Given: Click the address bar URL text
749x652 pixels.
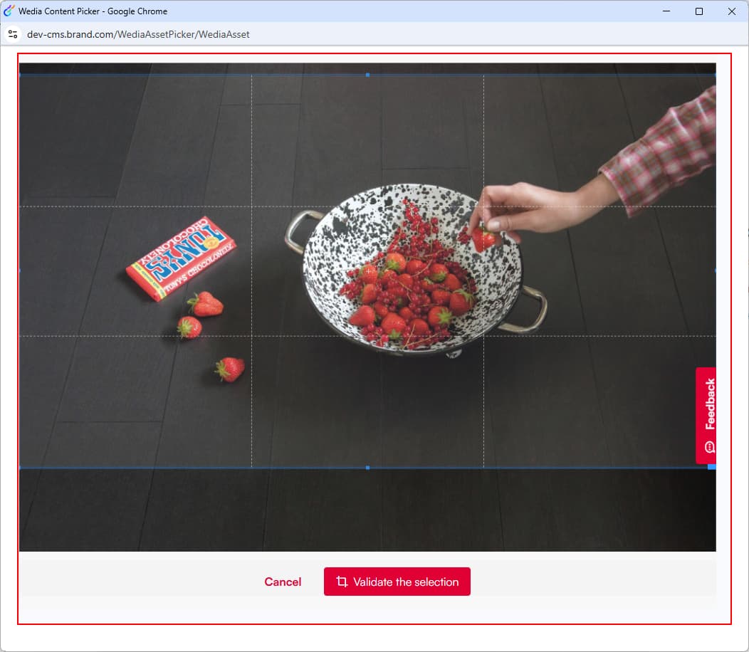Looking at the screenshot, I should click(138, 34).
